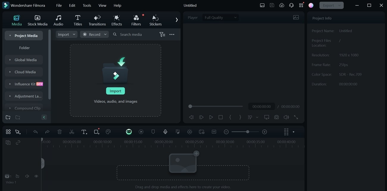Open the Full Quality dropdown in the Player
This screenshot has height=191, width=387.
pyautogui.click(x=220, y=17)
